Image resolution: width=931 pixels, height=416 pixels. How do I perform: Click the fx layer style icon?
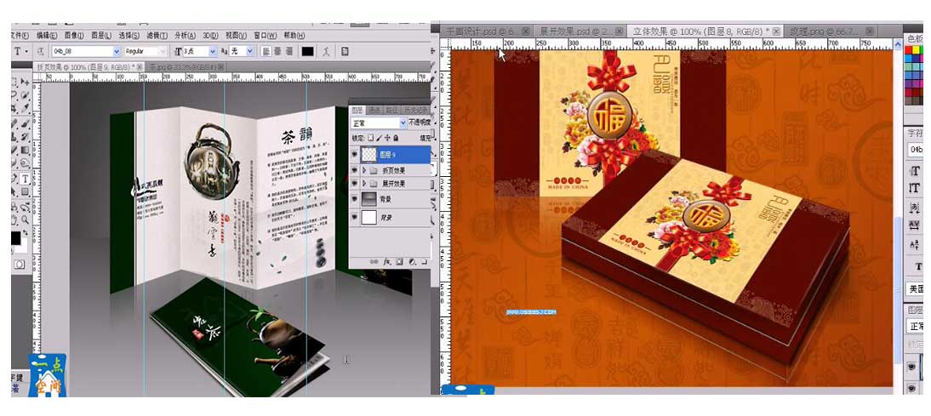click(x=386, y=260)
